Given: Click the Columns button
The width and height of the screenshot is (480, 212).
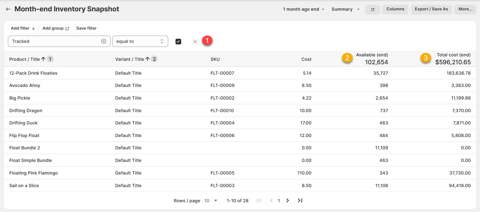Looking at the screenshot, I should click(x=395, y=9).
